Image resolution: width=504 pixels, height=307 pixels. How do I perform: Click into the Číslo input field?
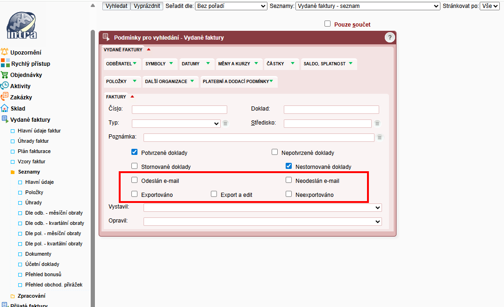(x=179, y=110)
